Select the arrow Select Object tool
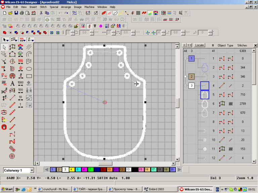 tap(4, 47)
